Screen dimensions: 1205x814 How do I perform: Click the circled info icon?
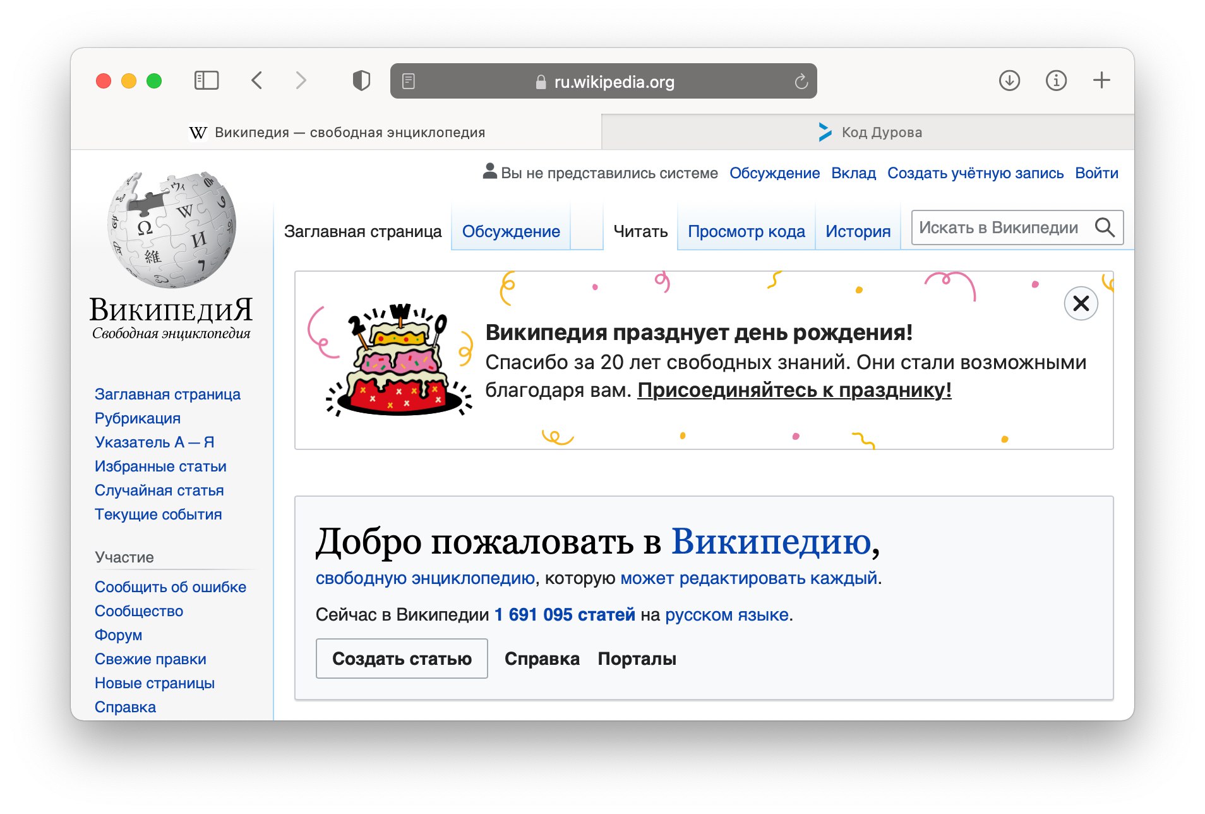[1056, 80]
